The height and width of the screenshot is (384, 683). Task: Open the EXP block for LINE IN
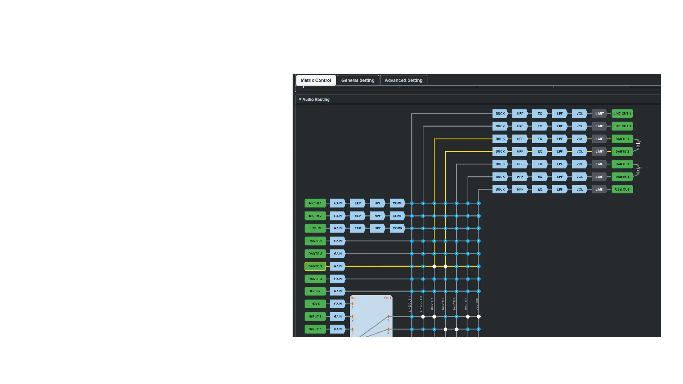pos(358,228)
